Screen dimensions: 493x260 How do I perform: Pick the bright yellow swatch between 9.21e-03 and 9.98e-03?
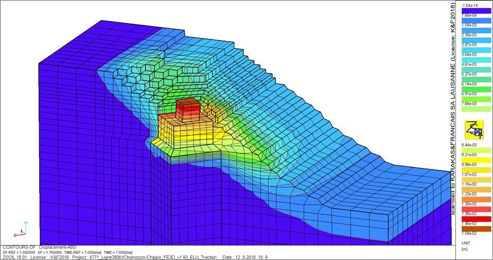point(476,160)
